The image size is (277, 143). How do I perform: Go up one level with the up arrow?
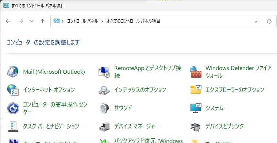42,22
